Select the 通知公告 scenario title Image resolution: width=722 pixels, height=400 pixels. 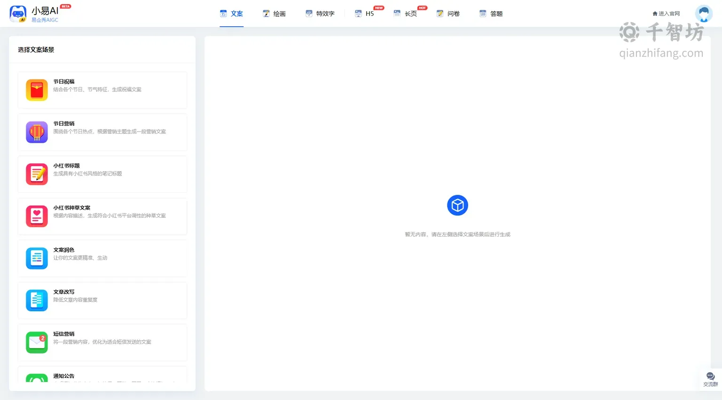[x=64, y=376]
